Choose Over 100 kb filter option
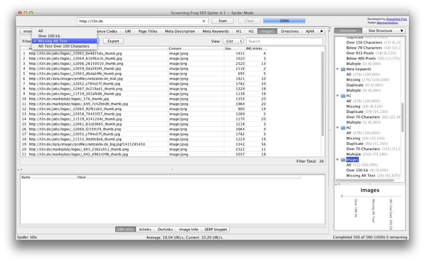The height and width of the screenshot is (262, 425). click(x=64, y=36)
